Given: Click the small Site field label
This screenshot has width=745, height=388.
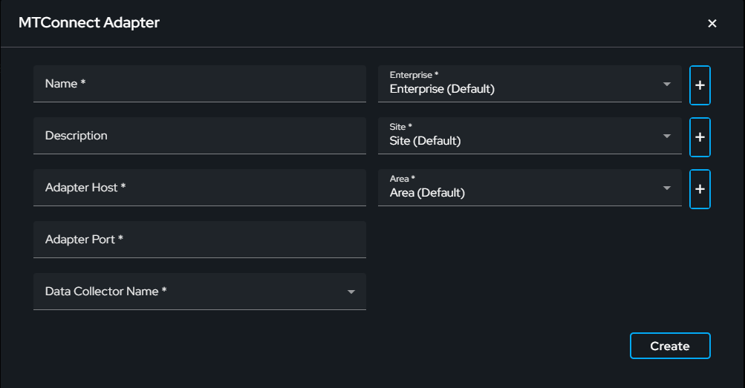Looking at the screenshot, I should coord(400,127).
